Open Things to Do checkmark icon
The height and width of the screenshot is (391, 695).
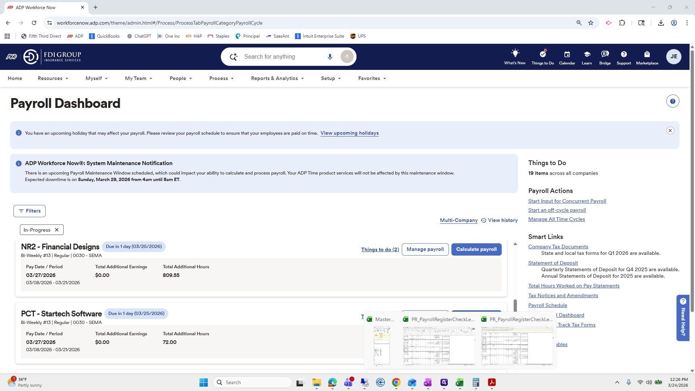click(542, 54)
